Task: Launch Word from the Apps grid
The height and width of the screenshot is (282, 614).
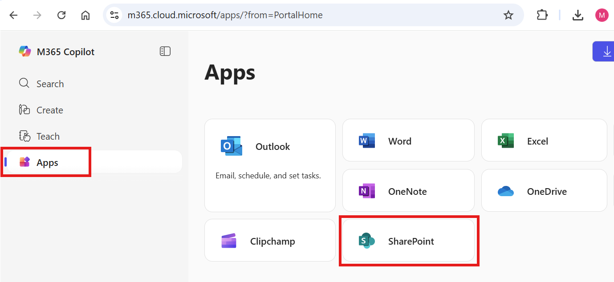Action: click(408, 141)
